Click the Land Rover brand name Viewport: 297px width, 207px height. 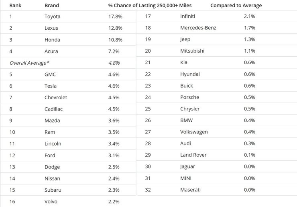[x=193, y=155]
